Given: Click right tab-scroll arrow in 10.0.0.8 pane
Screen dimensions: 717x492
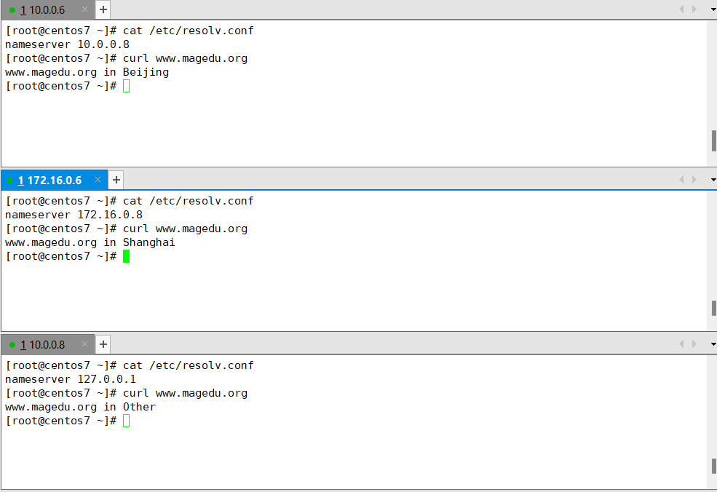Looking at the screenshot, I should tap(694, 344).
